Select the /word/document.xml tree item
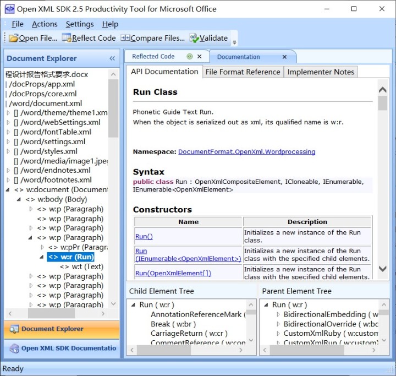Image resolution: width=396 pixels, height=376 pixels. (46, 103)
